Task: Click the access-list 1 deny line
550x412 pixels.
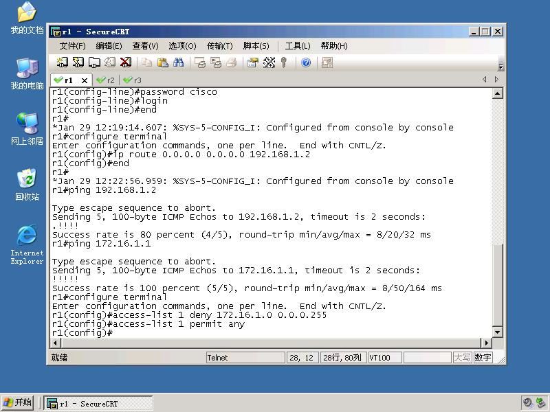Action: pyautogui.click(x=189, y=315)
